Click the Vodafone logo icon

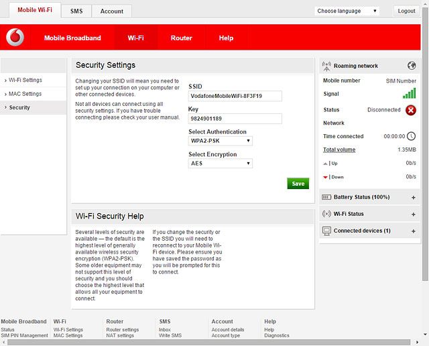click(15, 38)
